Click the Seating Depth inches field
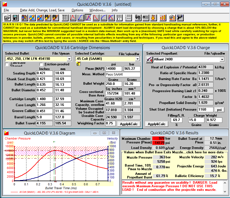 (x=44, y=73)
